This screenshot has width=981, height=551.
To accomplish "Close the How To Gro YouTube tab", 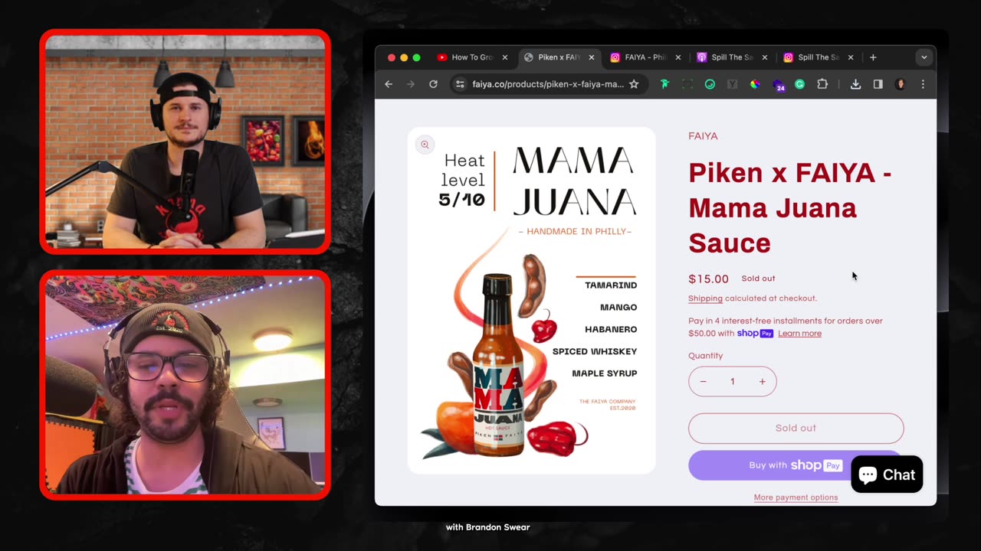I will point(504,57).
